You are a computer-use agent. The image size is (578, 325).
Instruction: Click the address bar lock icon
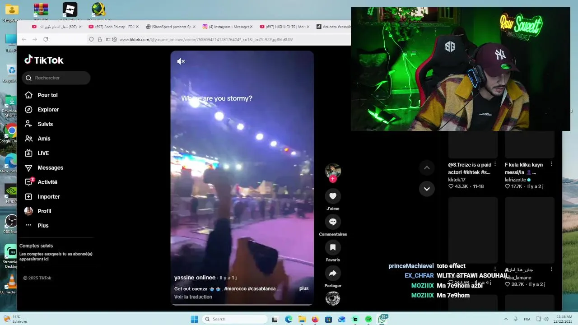[x=99, y=40]
